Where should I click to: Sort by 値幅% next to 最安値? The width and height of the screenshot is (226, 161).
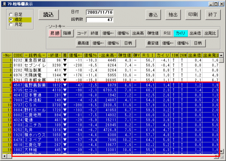(x=183, y=43)
